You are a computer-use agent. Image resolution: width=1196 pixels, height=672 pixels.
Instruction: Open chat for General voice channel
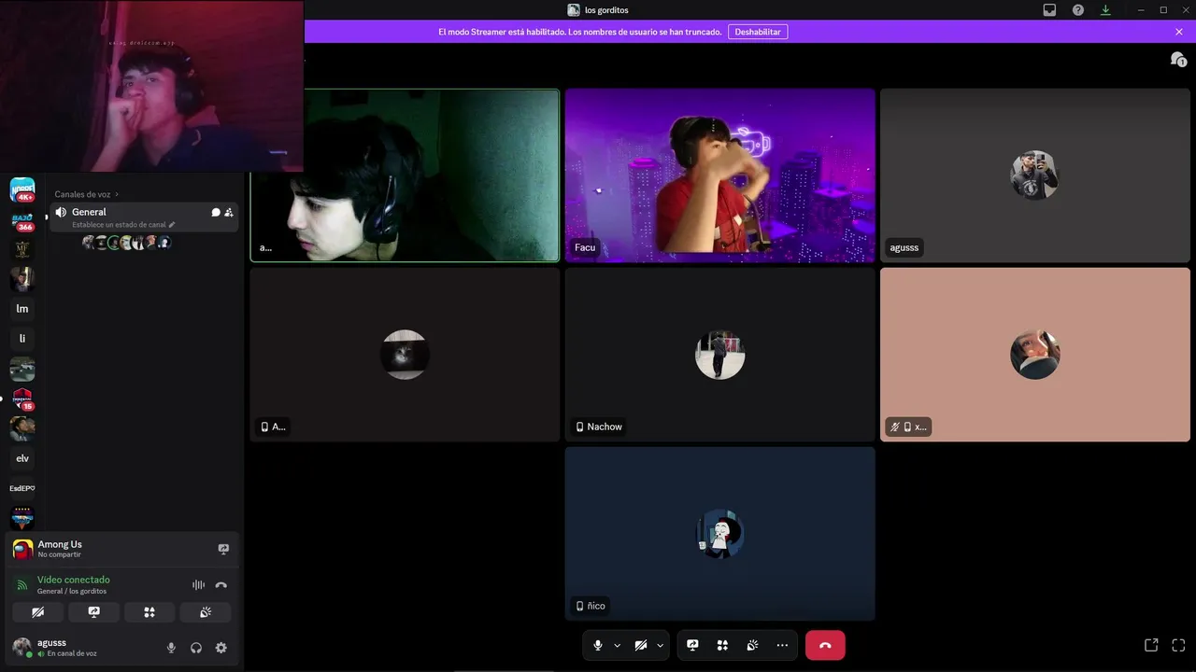click(x=216, y=212)
